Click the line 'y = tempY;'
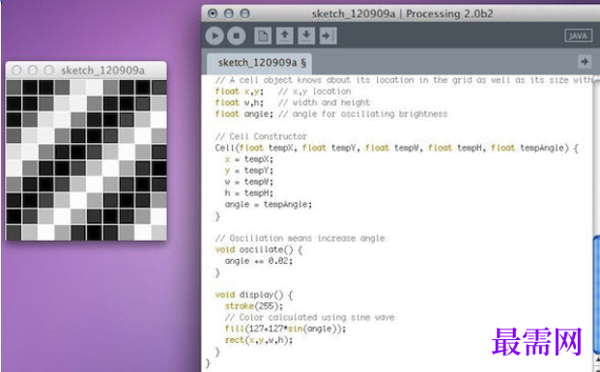The image size is (600, 372). tap(249, 171)
